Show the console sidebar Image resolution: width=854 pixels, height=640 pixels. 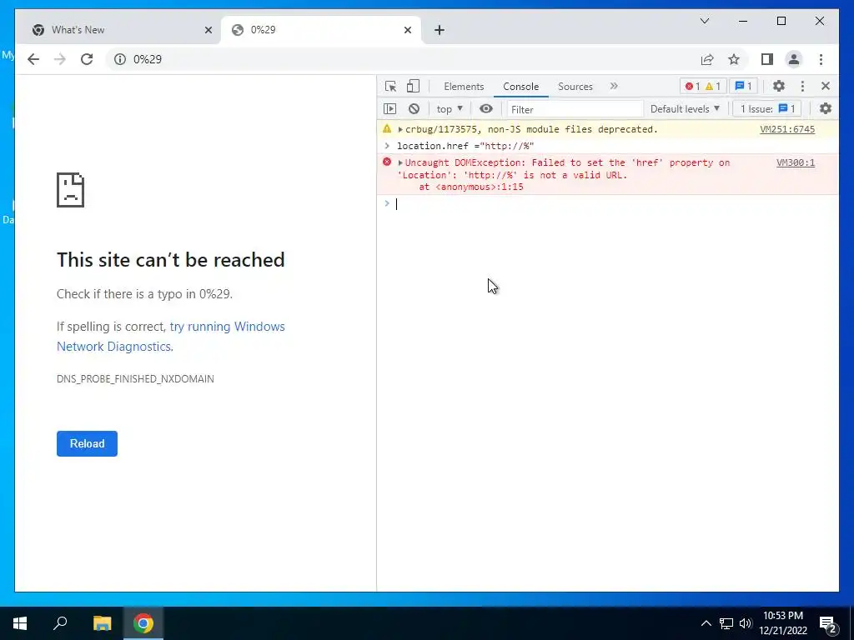tap(390, 109)
